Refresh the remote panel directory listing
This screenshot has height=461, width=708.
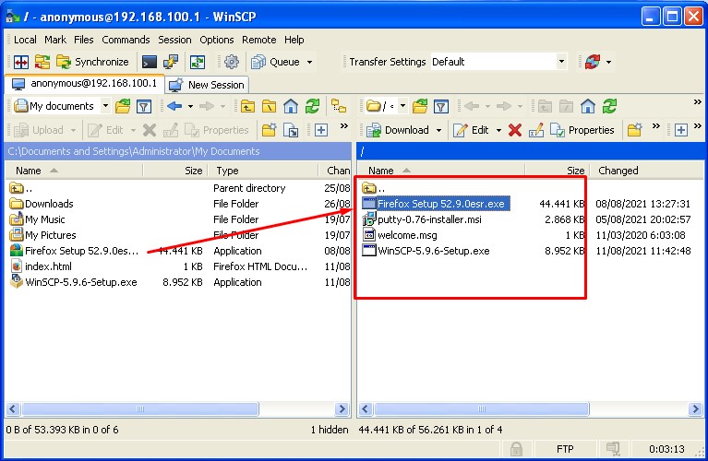tap(610, 106)
